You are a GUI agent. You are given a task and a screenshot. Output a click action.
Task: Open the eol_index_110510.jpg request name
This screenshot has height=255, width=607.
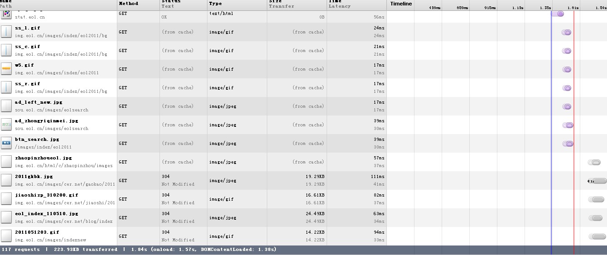[46, 214]
